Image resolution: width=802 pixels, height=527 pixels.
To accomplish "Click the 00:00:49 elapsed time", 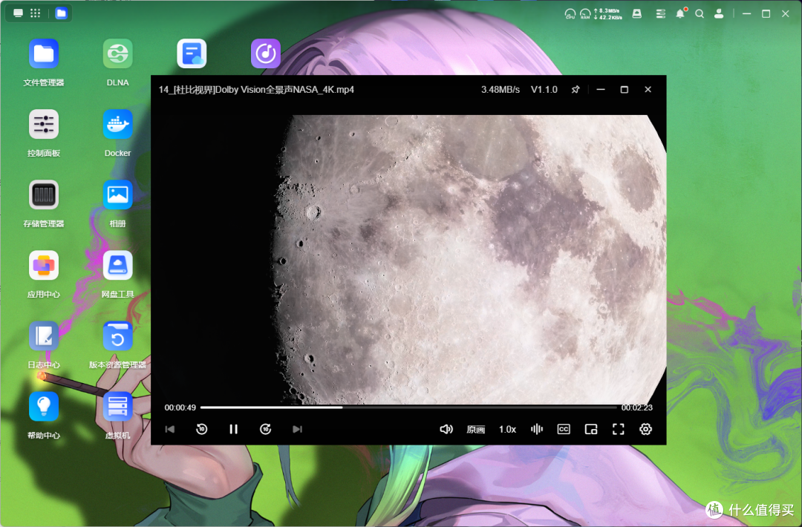I will (180, 407).
